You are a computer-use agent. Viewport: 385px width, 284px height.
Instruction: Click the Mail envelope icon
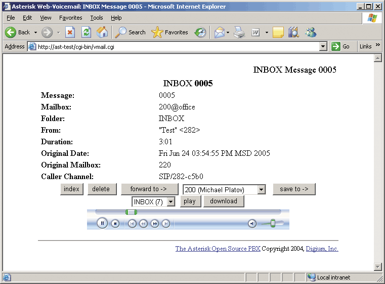click(x=219, y=32)
